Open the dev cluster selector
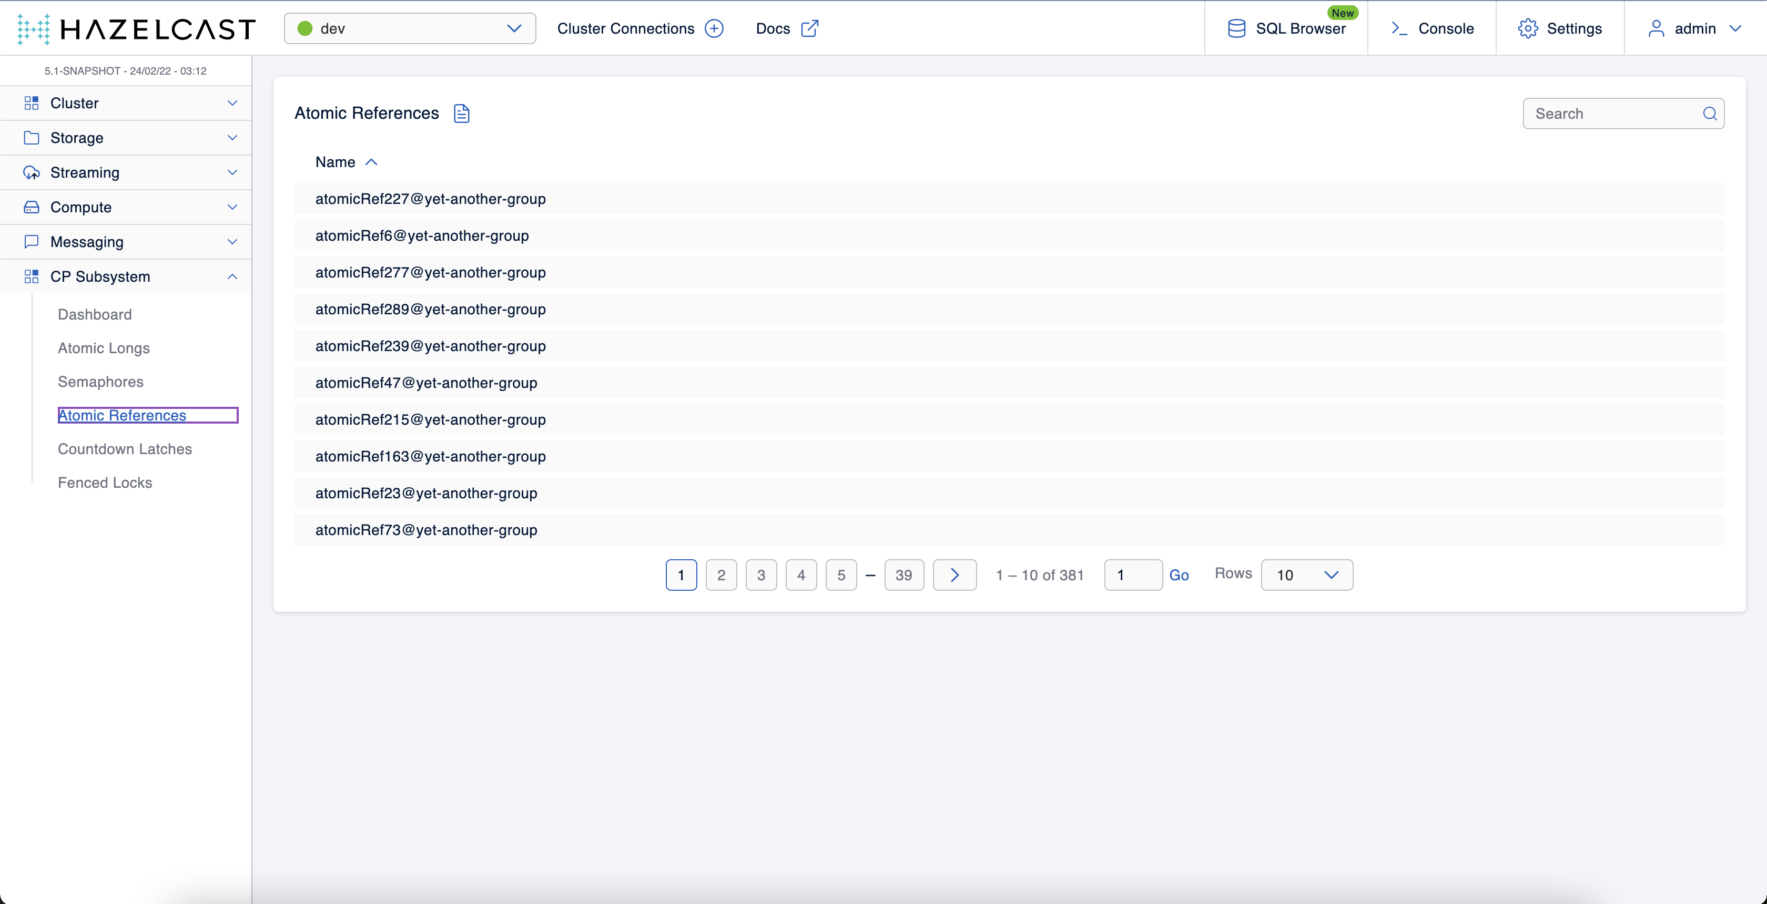This screenshot has width=1767, height=904. click(409, 28)
